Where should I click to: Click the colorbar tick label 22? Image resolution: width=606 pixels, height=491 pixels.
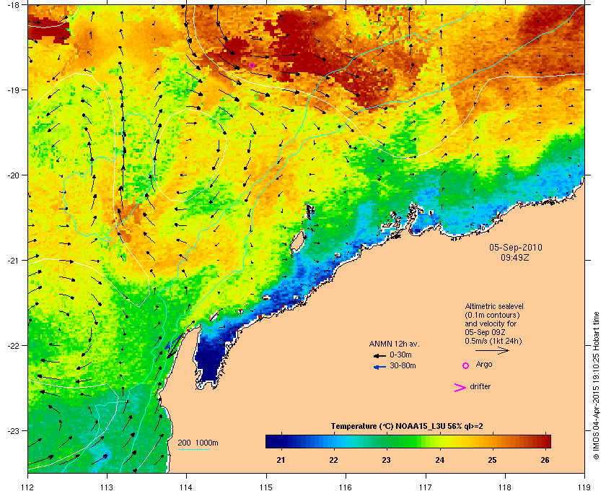(333, 460)
